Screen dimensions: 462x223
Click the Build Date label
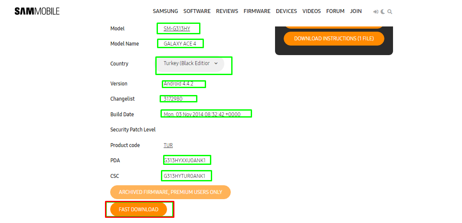(x=122, y=114)
